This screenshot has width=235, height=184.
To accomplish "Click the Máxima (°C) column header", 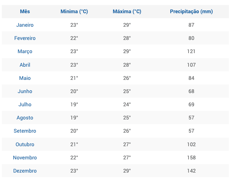I will point(127,11).
